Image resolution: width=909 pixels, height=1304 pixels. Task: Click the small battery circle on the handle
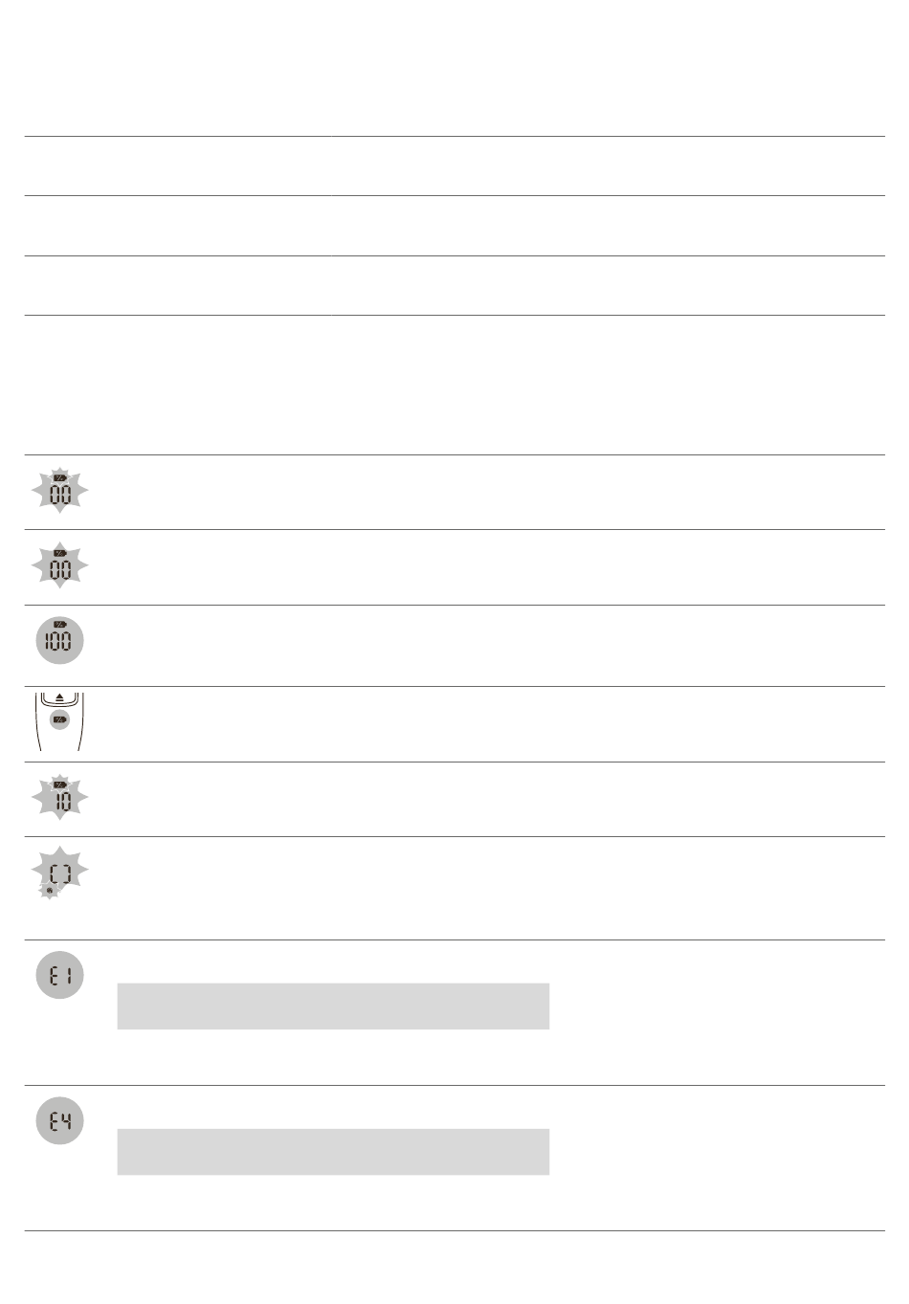(59, 718)
